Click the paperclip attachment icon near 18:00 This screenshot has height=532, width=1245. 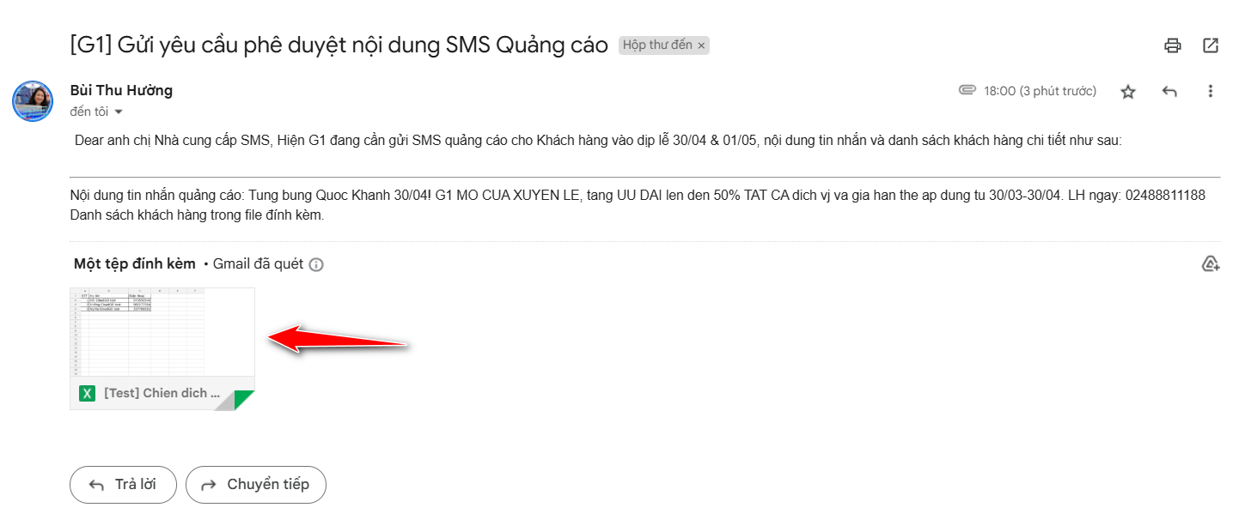coord(967,90)
